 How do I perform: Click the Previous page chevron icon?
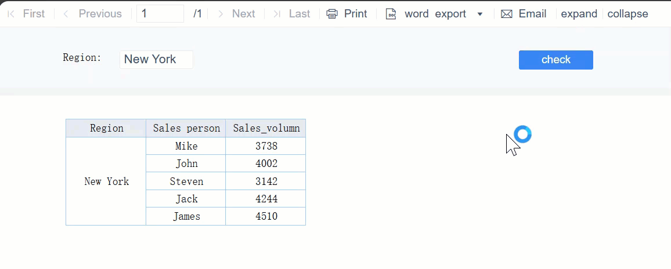click(66, 14)
